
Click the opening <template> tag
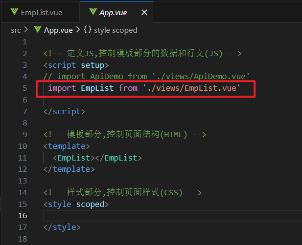(67, 146)
